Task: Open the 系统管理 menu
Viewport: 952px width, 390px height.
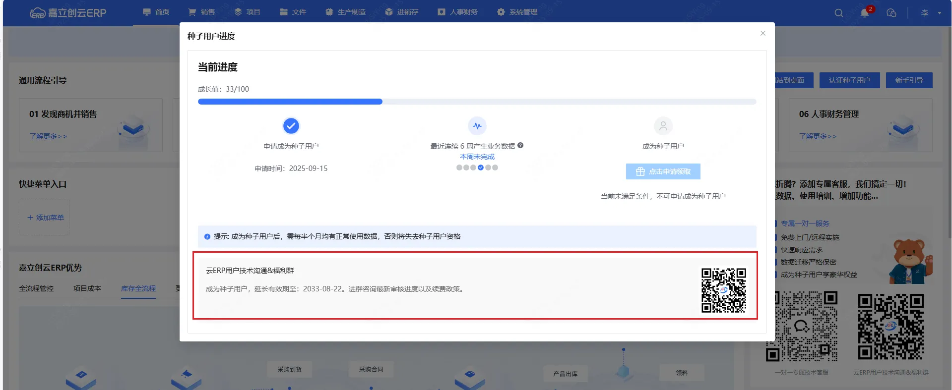Action: point(517,12)
